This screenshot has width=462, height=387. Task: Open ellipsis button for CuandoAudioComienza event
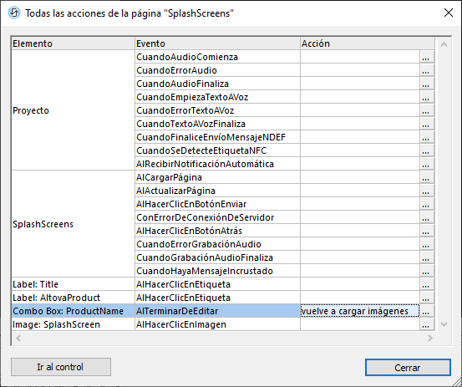[426, 57]
